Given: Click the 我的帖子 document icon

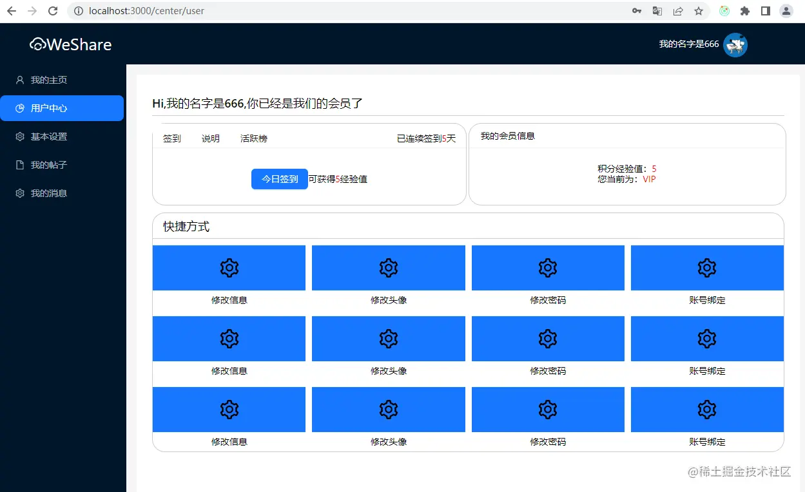Looking at the screenshot, I should point(19,165).
